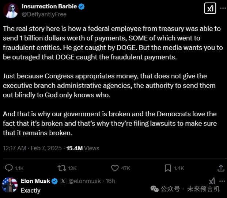
Task: Click Elon Musk's blue verified badge
Action: 55,181
